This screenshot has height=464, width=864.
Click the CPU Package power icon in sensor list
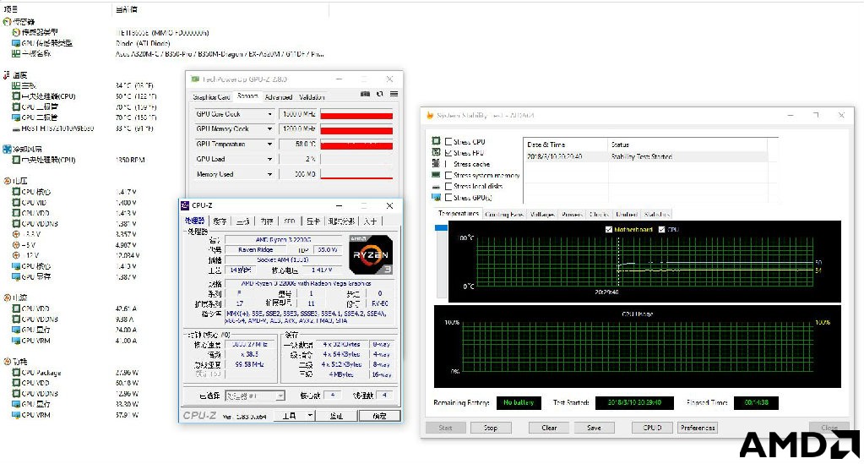(x=16, y=373)
